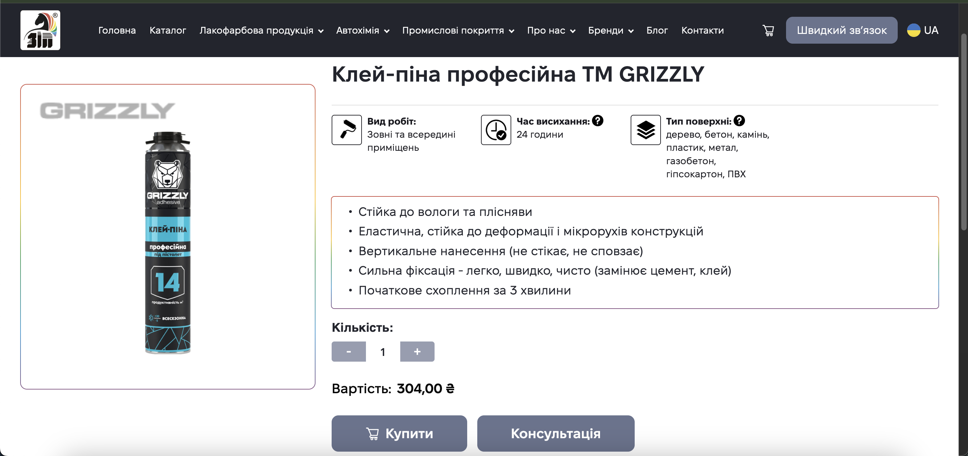
Task: Click the page vertical scrollbar
Action: click(964, 131)
